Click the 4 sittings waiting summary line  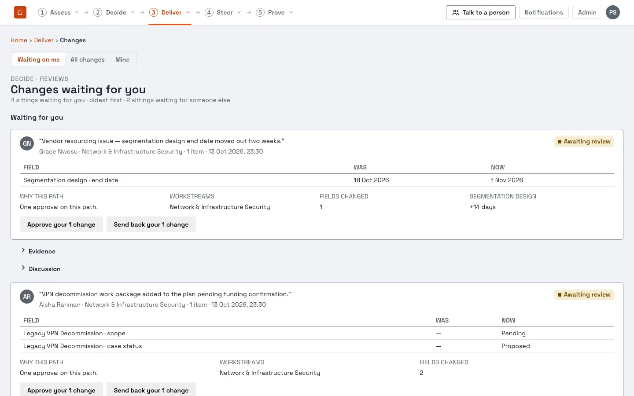pos(120,100)
